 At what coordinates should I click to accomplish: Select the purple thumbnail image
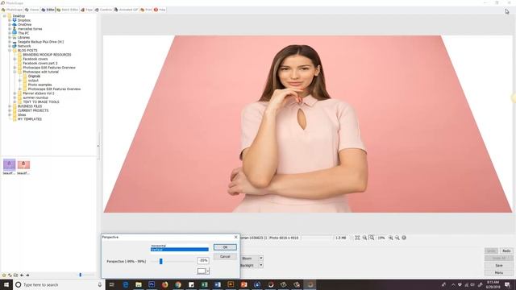point(9,164)
